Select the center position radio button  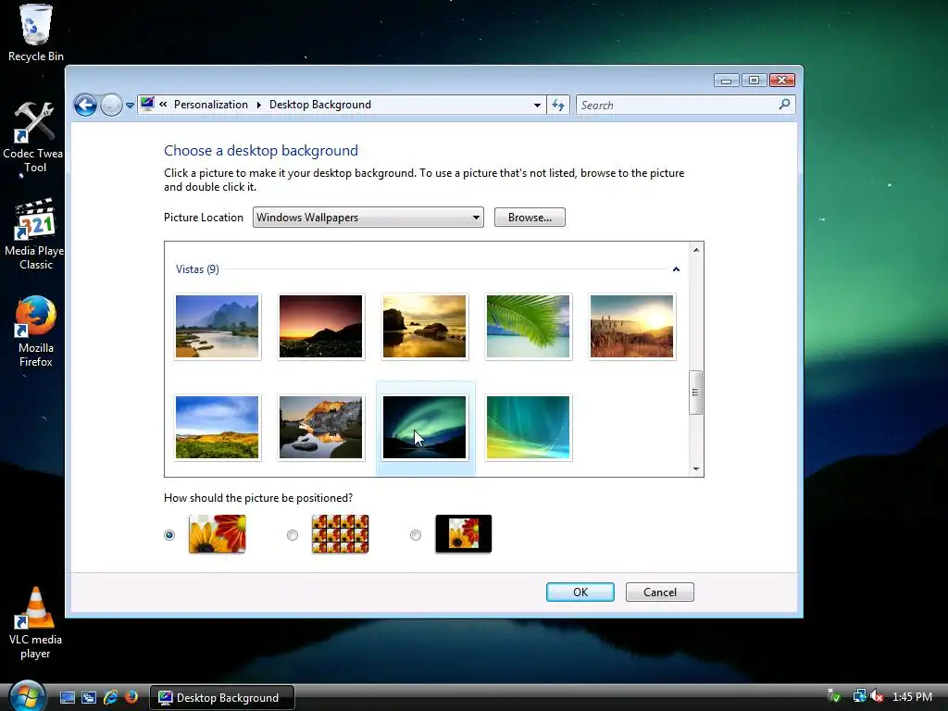tap(416, 535)
